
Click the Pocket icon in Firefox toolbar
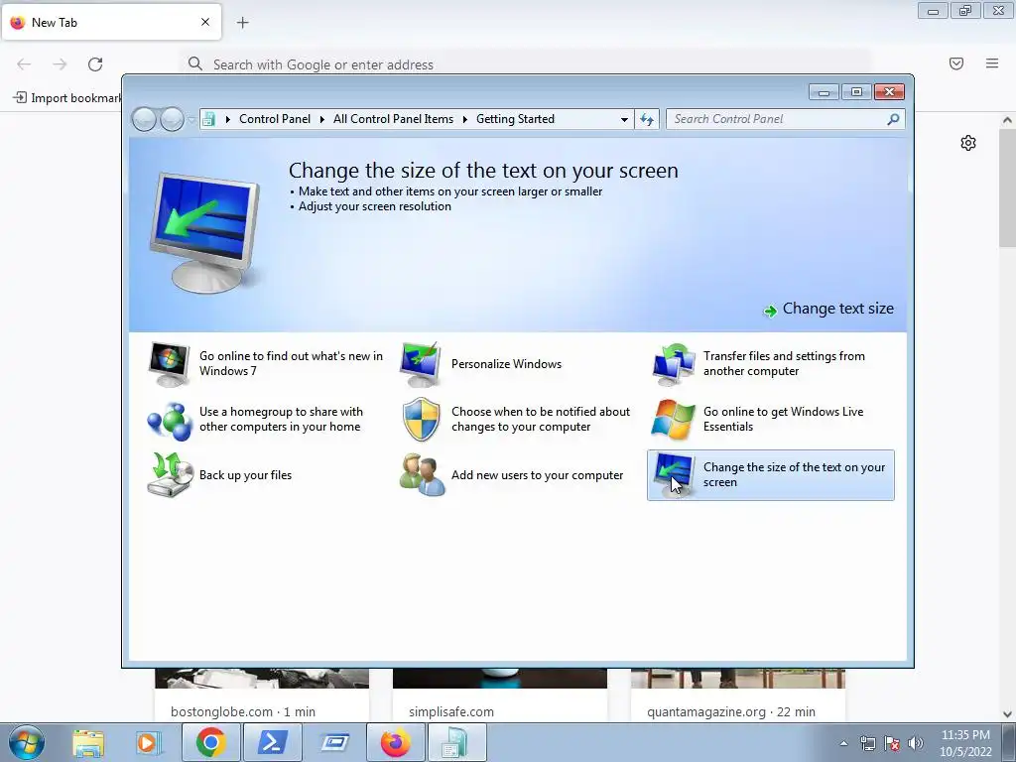tap(956, 63)
